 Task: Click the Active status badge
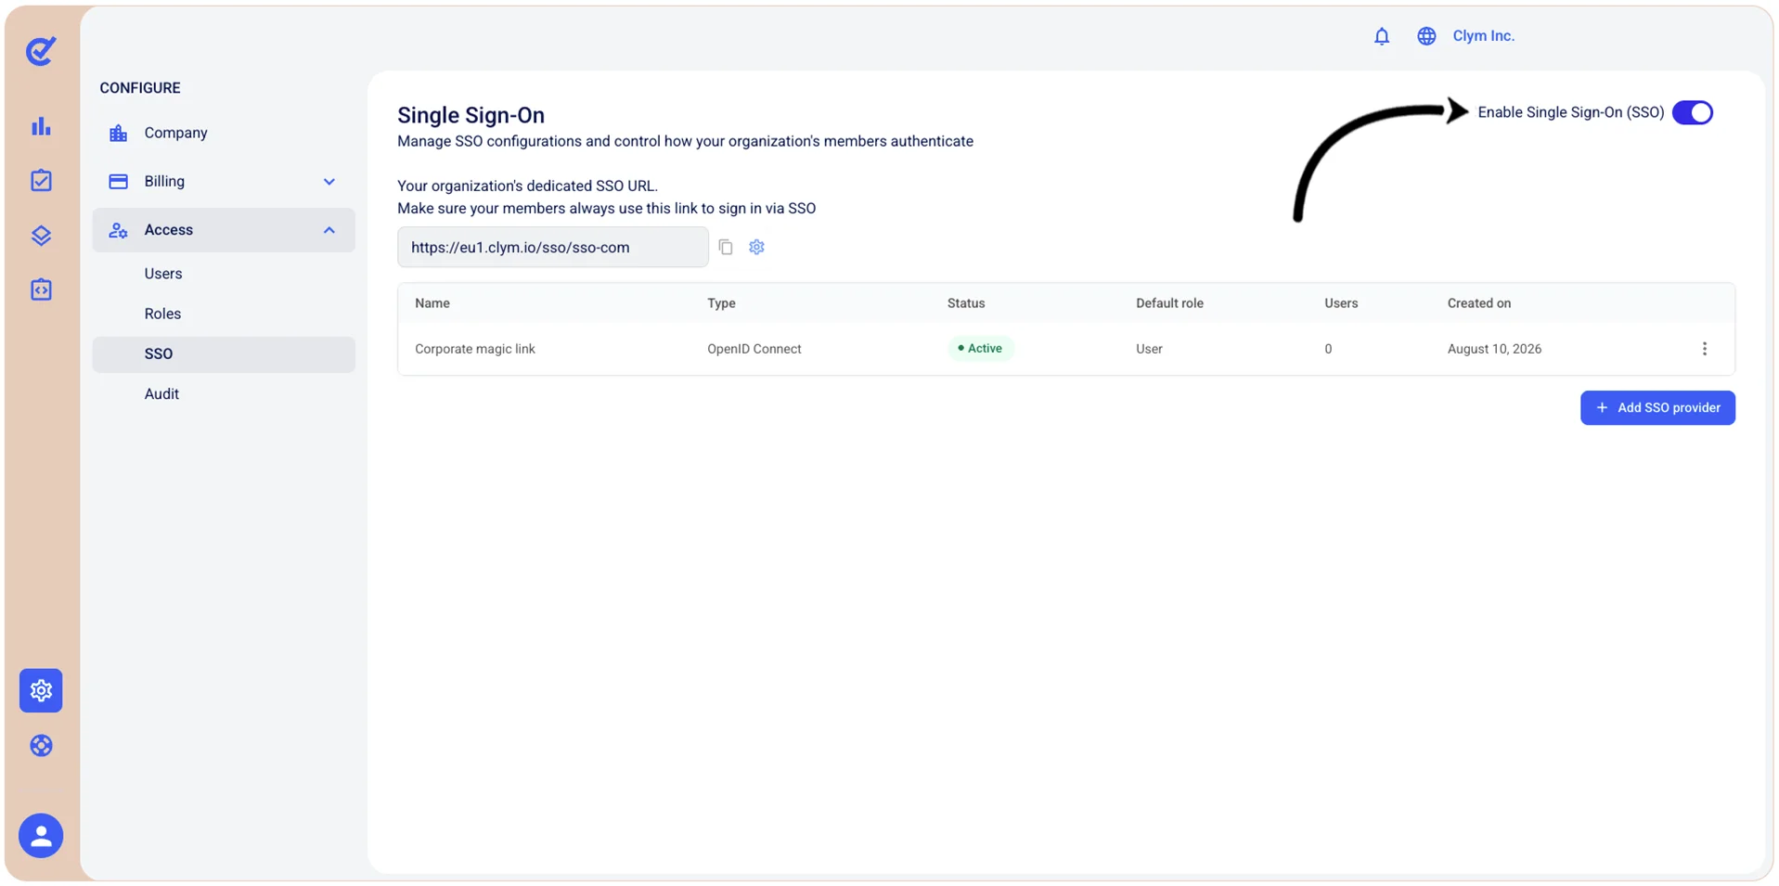click(980, 348)
